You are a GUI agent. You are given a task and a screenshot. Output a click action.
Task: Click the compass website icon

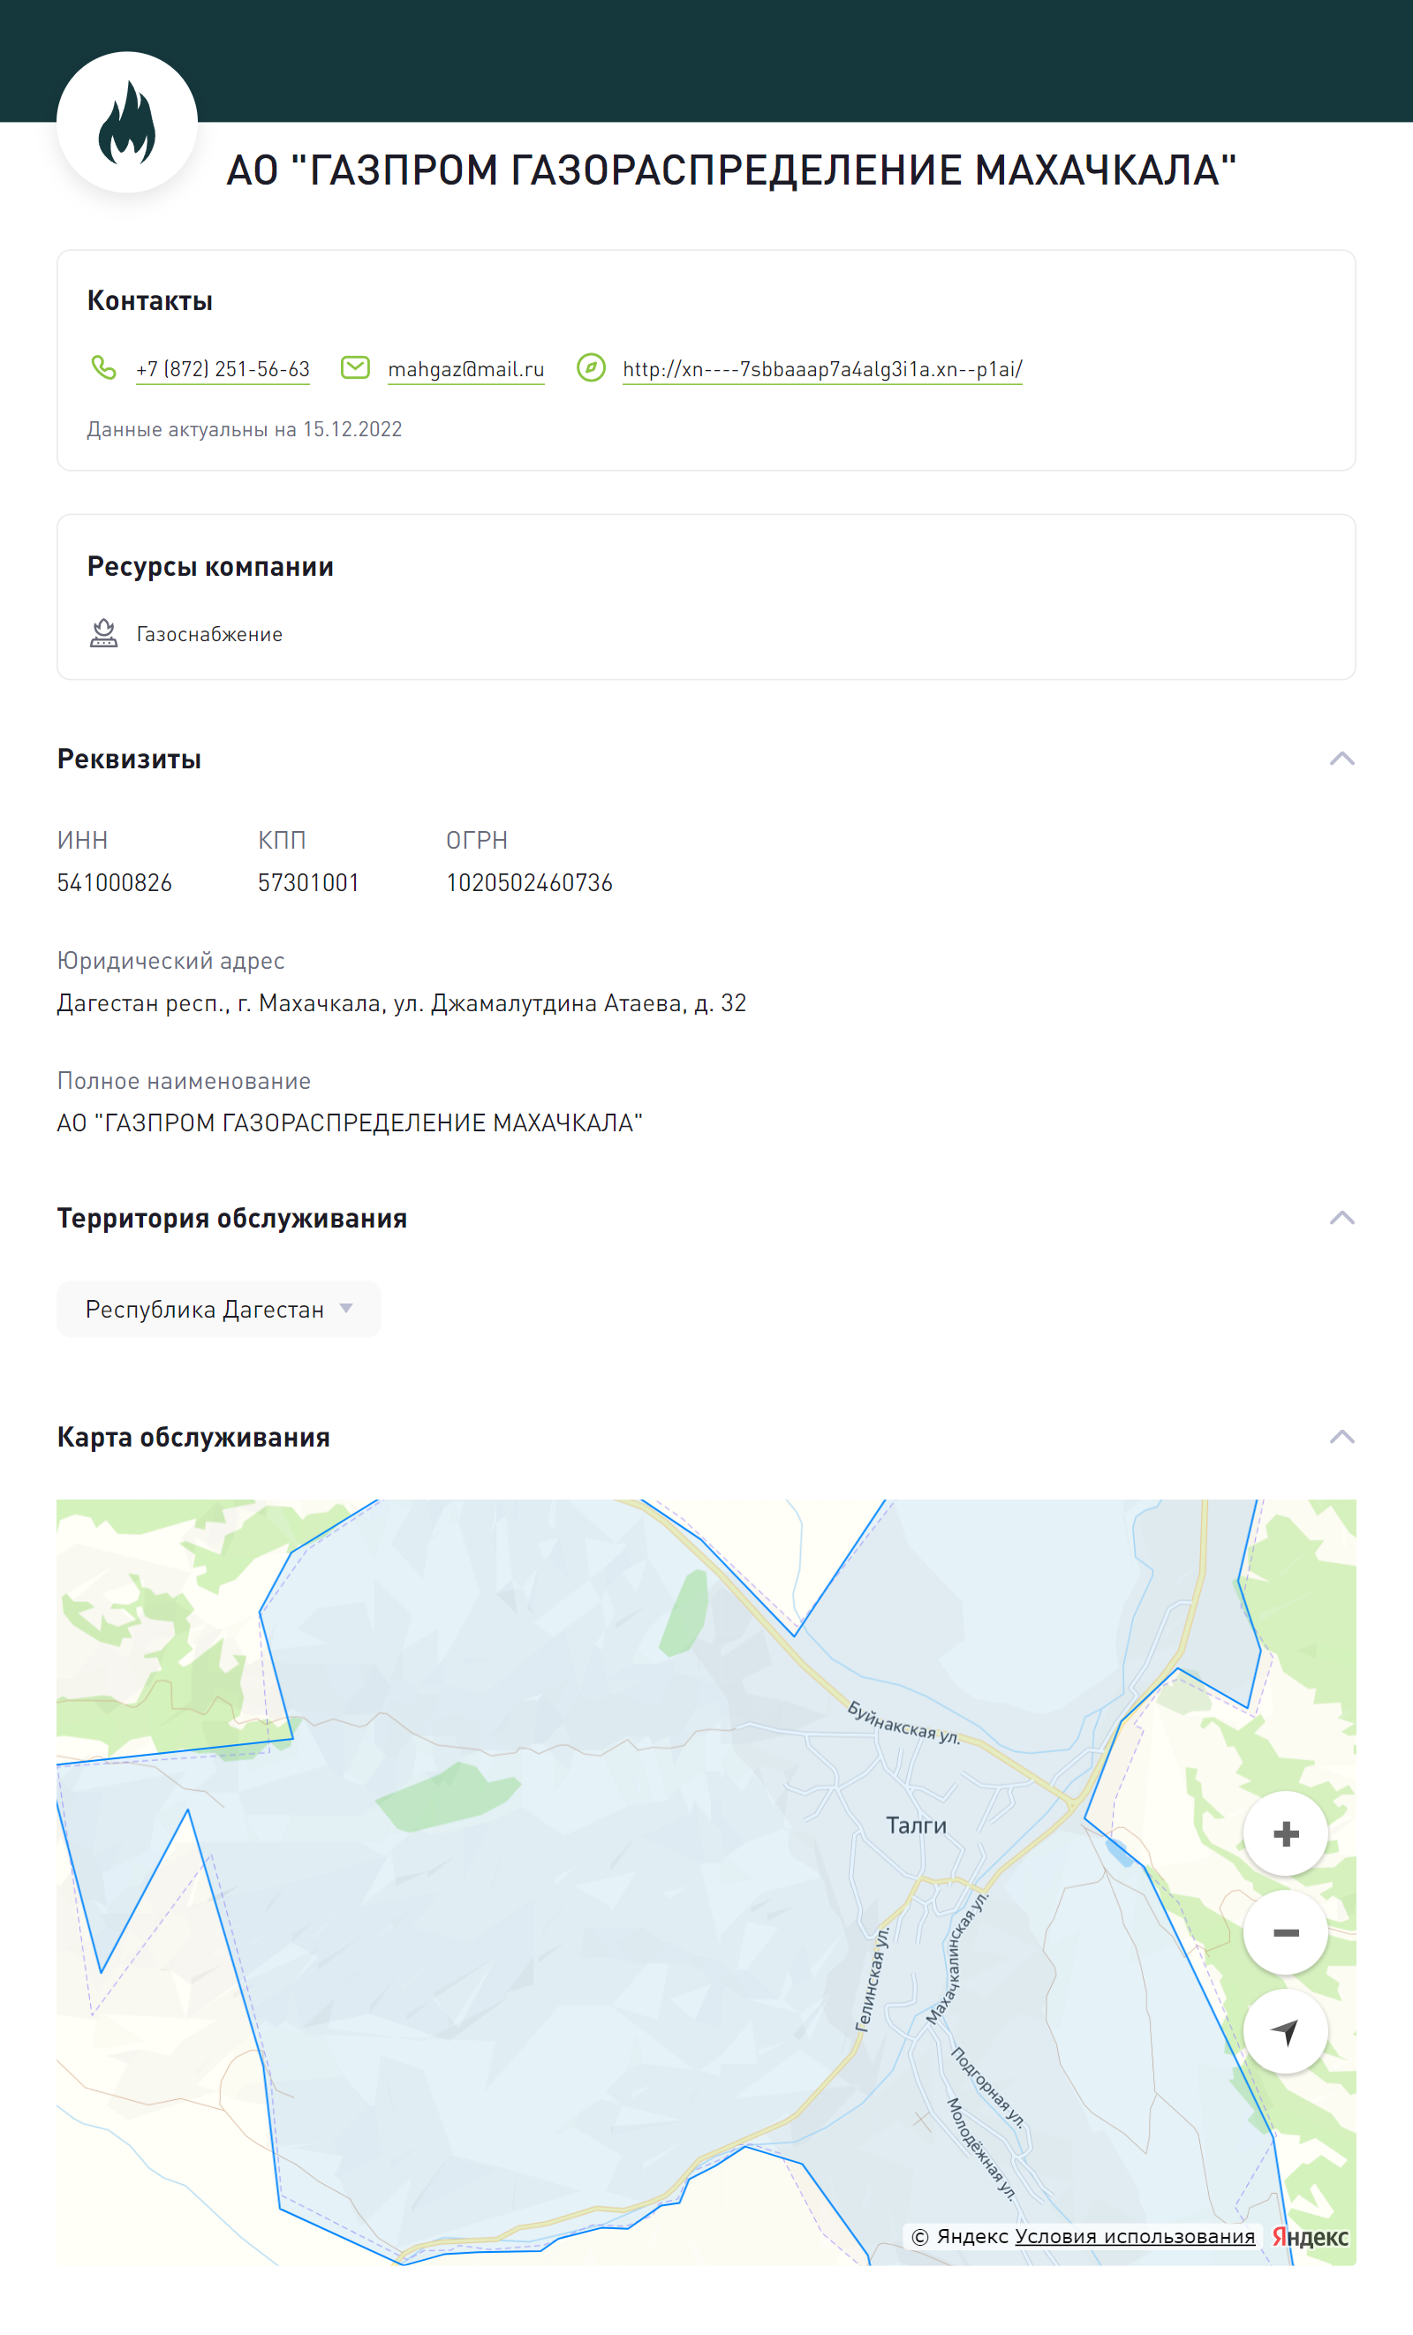tap(592, 367)
